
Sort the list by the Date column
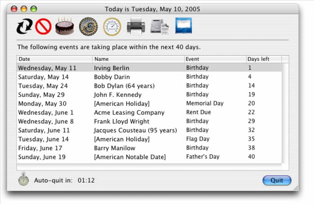(54, 59)
